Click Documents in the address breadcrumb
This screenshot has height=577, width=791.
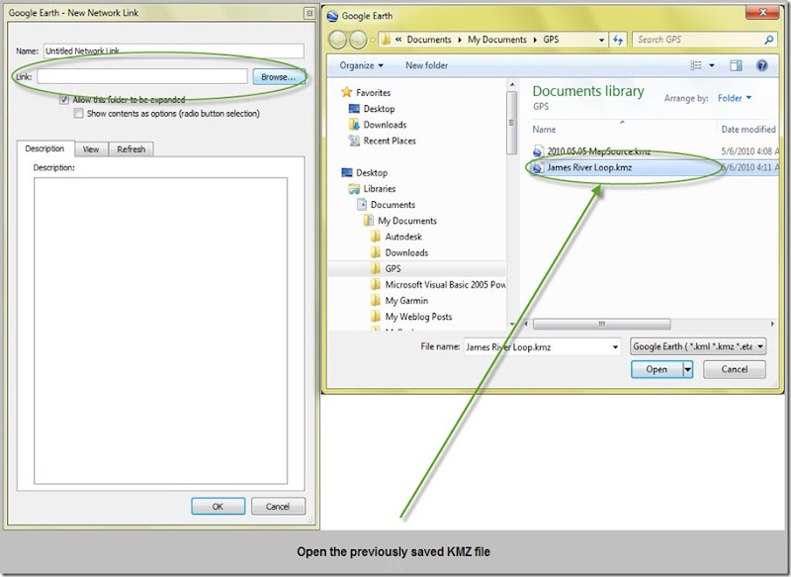coord(429,40)
